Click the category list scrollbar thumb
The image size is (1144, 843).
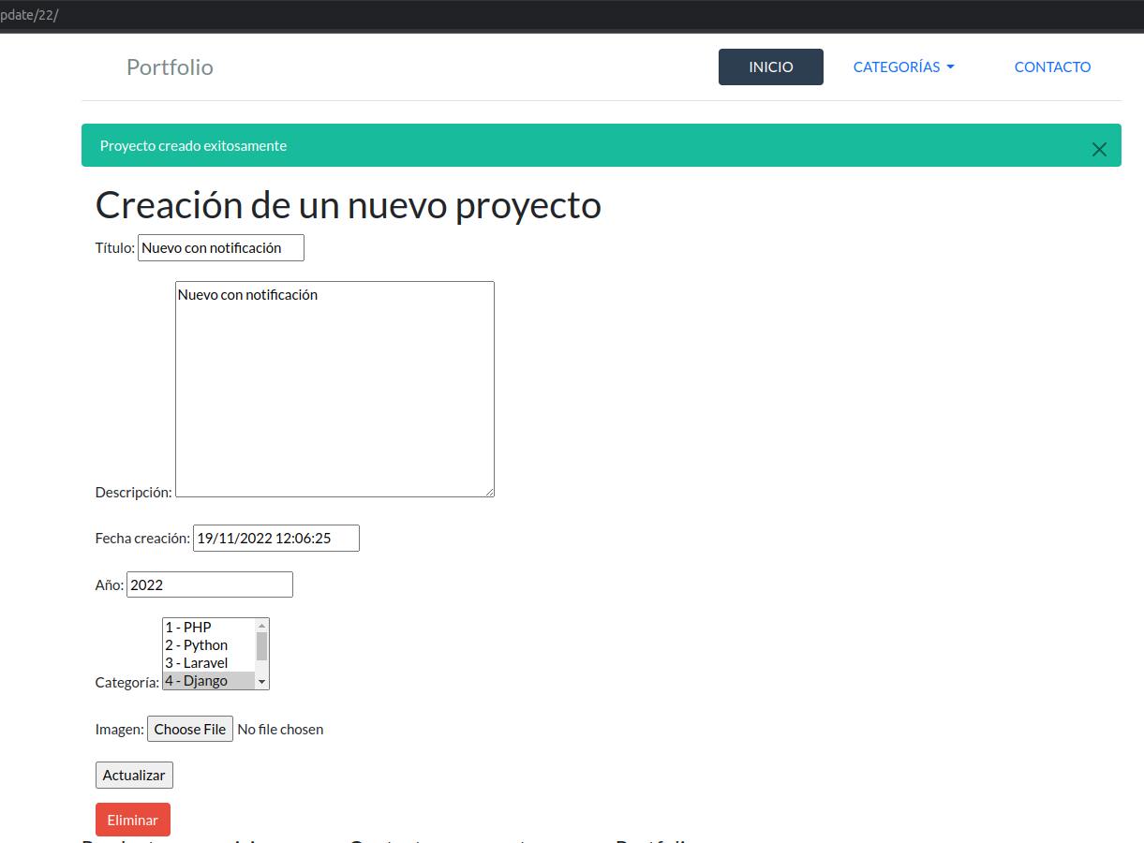[262, 646]
